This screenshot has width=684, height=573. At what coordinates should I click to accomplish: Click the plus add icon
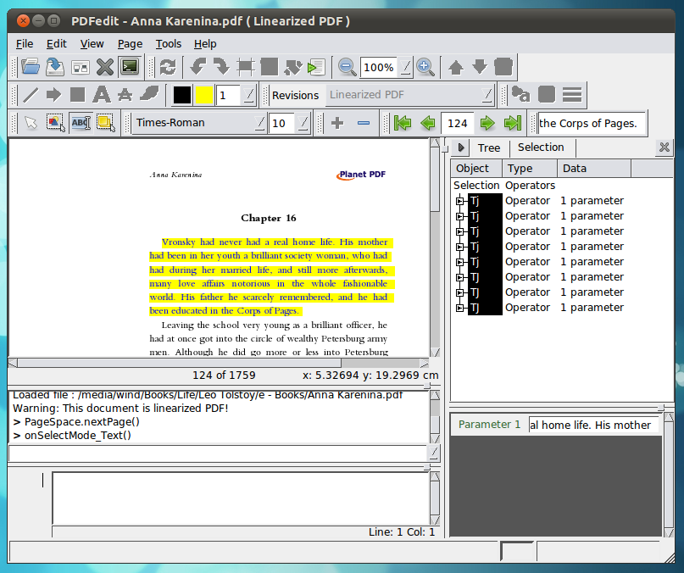click(337, 123)
